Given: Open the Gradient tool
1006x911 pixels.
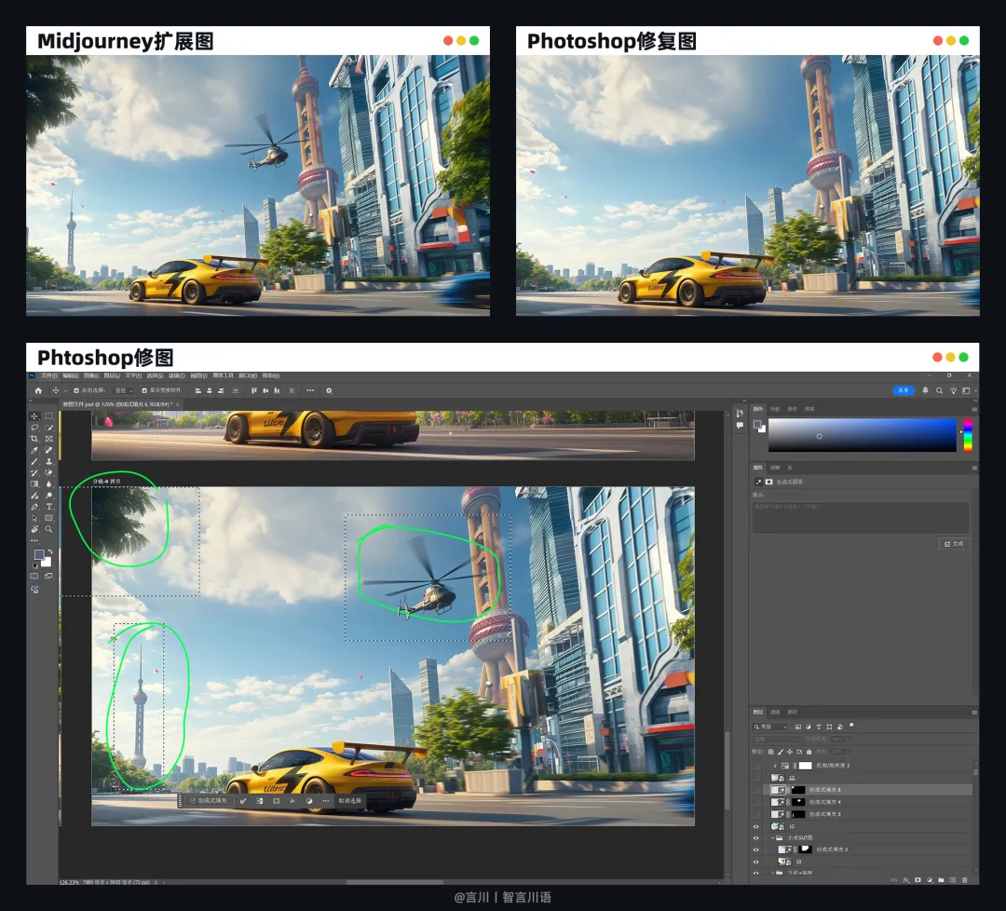Looking at the screenshot, I should 33,483.
